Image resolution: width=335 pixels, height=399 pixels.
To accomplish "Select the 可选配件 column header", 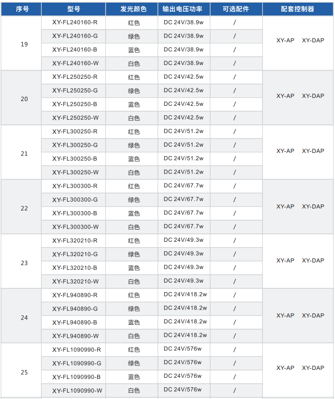I will point(235,9).
